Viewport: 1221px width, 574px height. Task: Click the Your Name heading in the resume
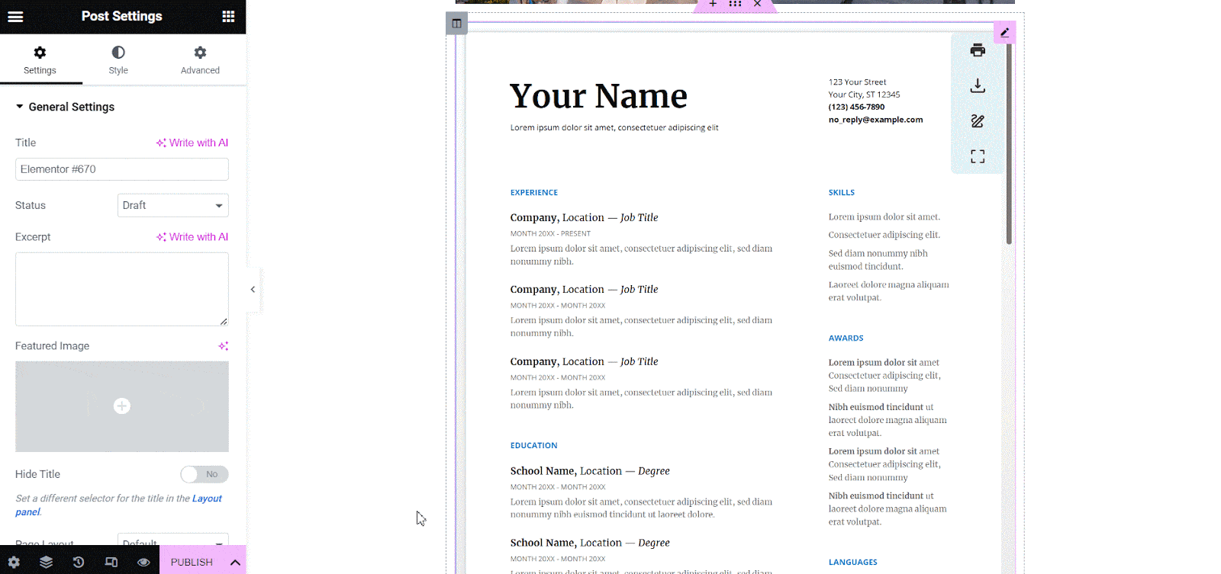click(598, 96)
